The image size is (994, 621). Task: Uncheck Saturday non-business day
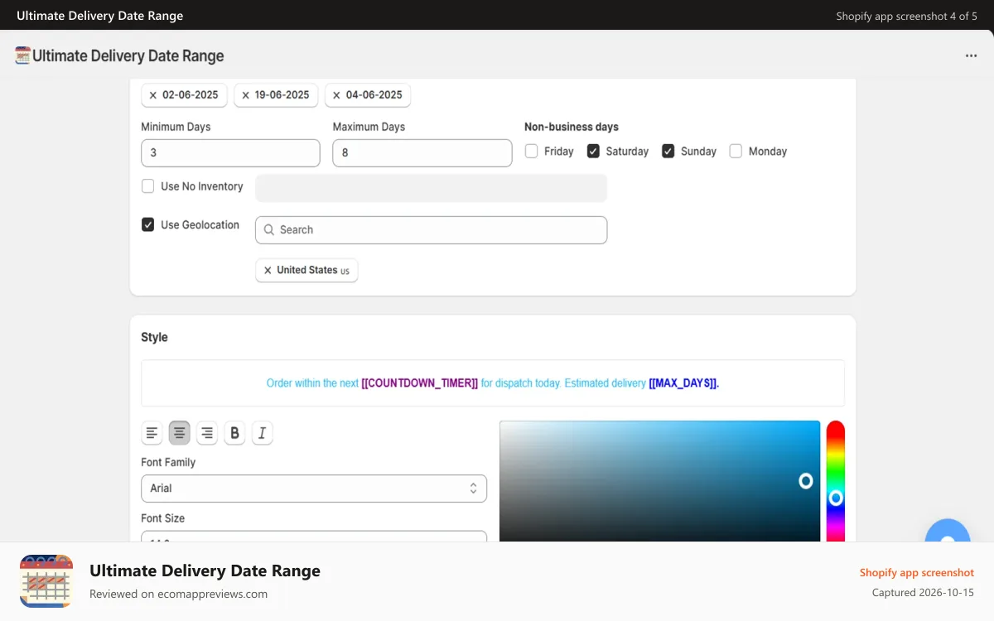click(x=593, y=152)
